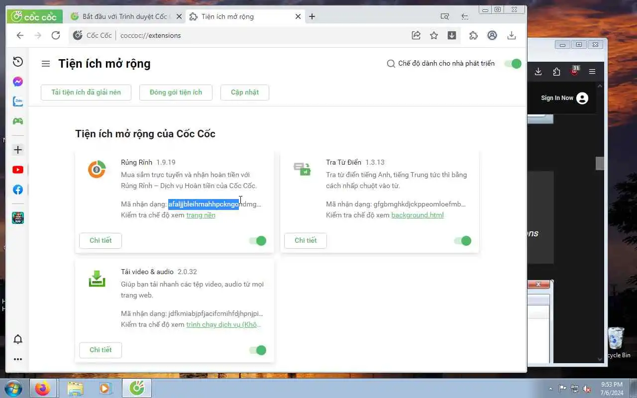637x398 pixels.
Task: Click the Tải video & audio extension logo
Action: click(x=97, y=279)
